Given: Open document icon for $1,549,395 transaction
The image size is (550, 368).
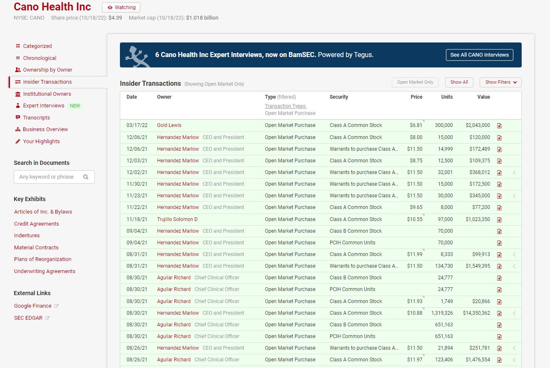Looking at the screenshot, I should tap(499, 266).
